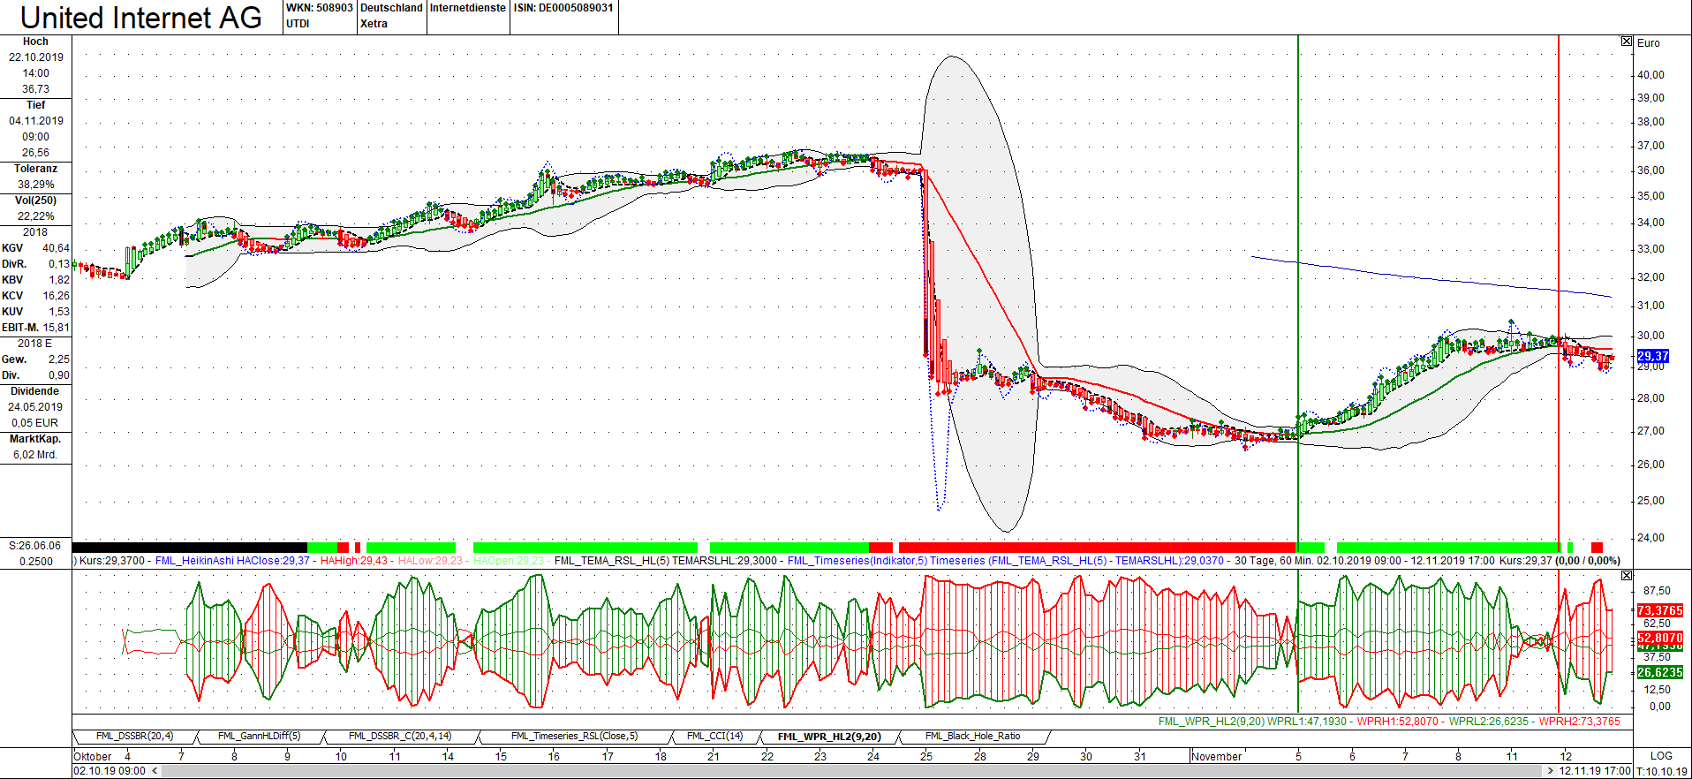Viewport: 1692px width, 779px height.
Task: Toggle the LOG scale button
Action: [x=1661, y=756]
